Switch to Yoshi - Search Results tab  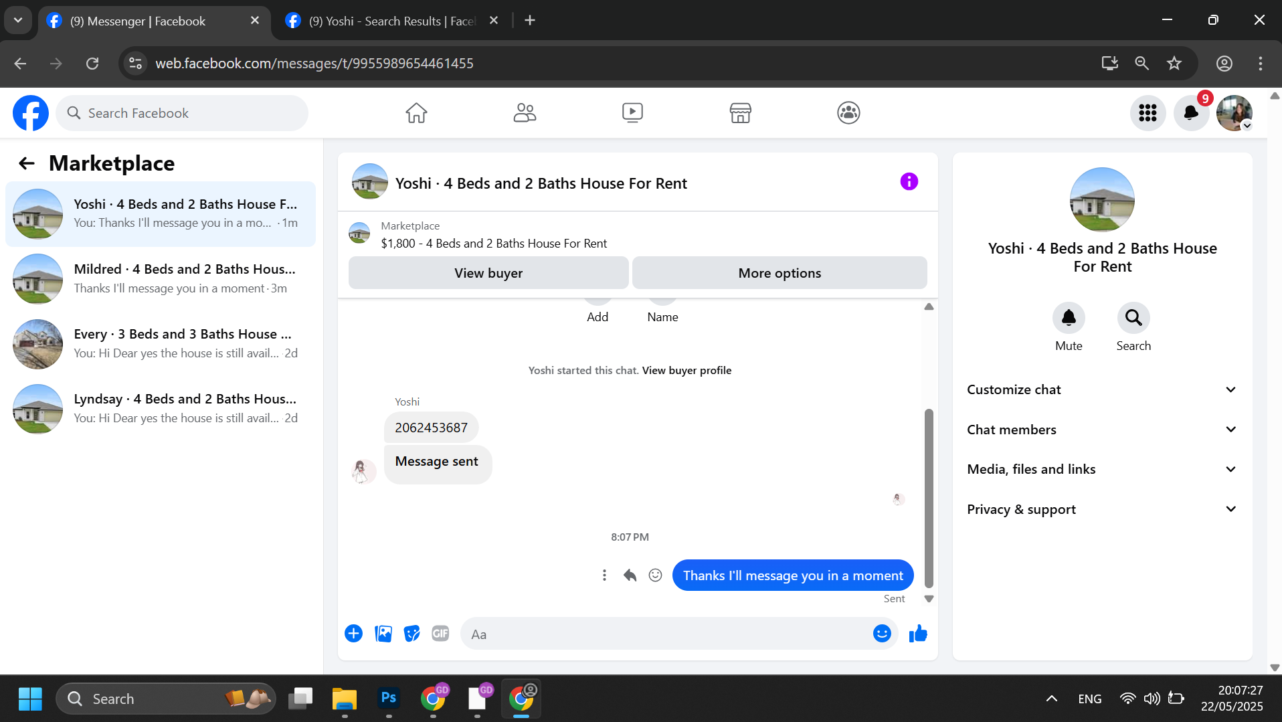[392, 21]
